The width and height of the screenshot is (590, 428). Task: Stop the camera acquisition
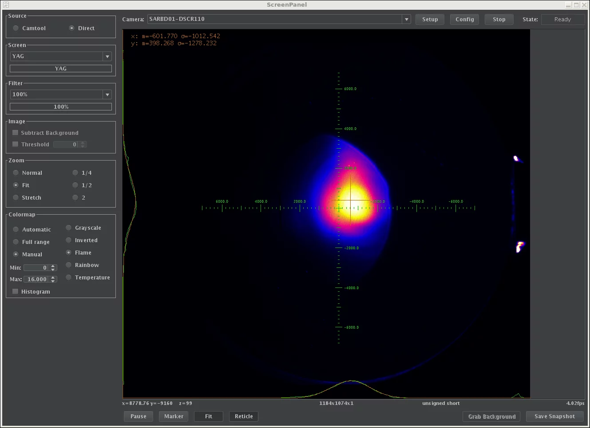[x=499, y=19]
